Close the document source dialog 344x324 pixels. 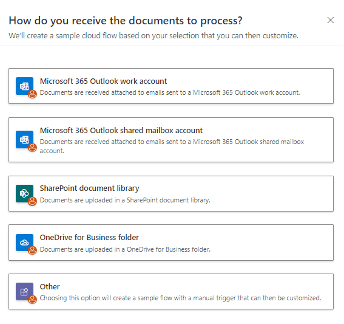point(331,20)
